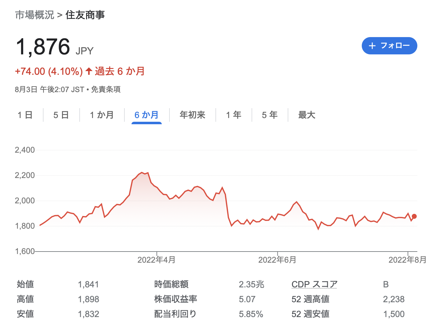434x322 pixels.
Task: Click the red up-arrow change icon
Action: [89, 71]
